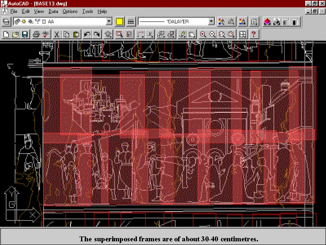Click the Cut scissors icon
The image size is (326, 245).
57,34
